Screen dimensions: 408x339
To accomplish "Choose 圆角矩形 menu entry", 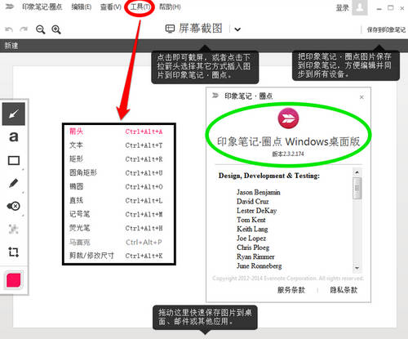I will click(116, 172).
